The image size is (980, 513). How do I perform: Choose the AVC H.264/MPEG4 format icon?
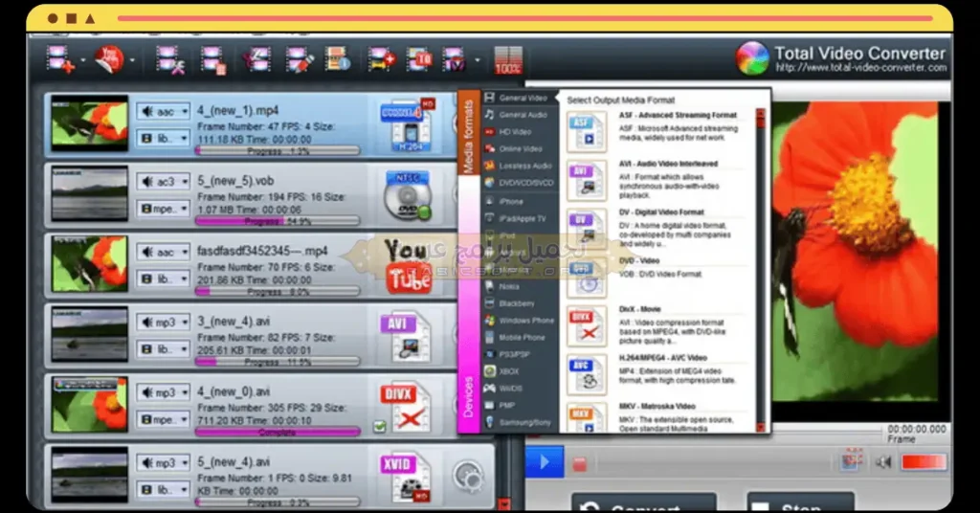(x=587, y=374)
